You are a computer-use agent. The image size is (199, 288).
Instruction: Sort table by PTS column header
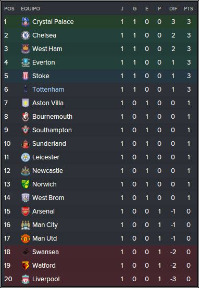189,9
